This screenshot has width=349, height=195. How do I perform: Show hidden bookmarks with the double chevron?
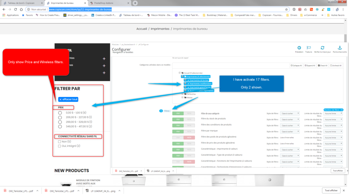(x=322, y=15)
